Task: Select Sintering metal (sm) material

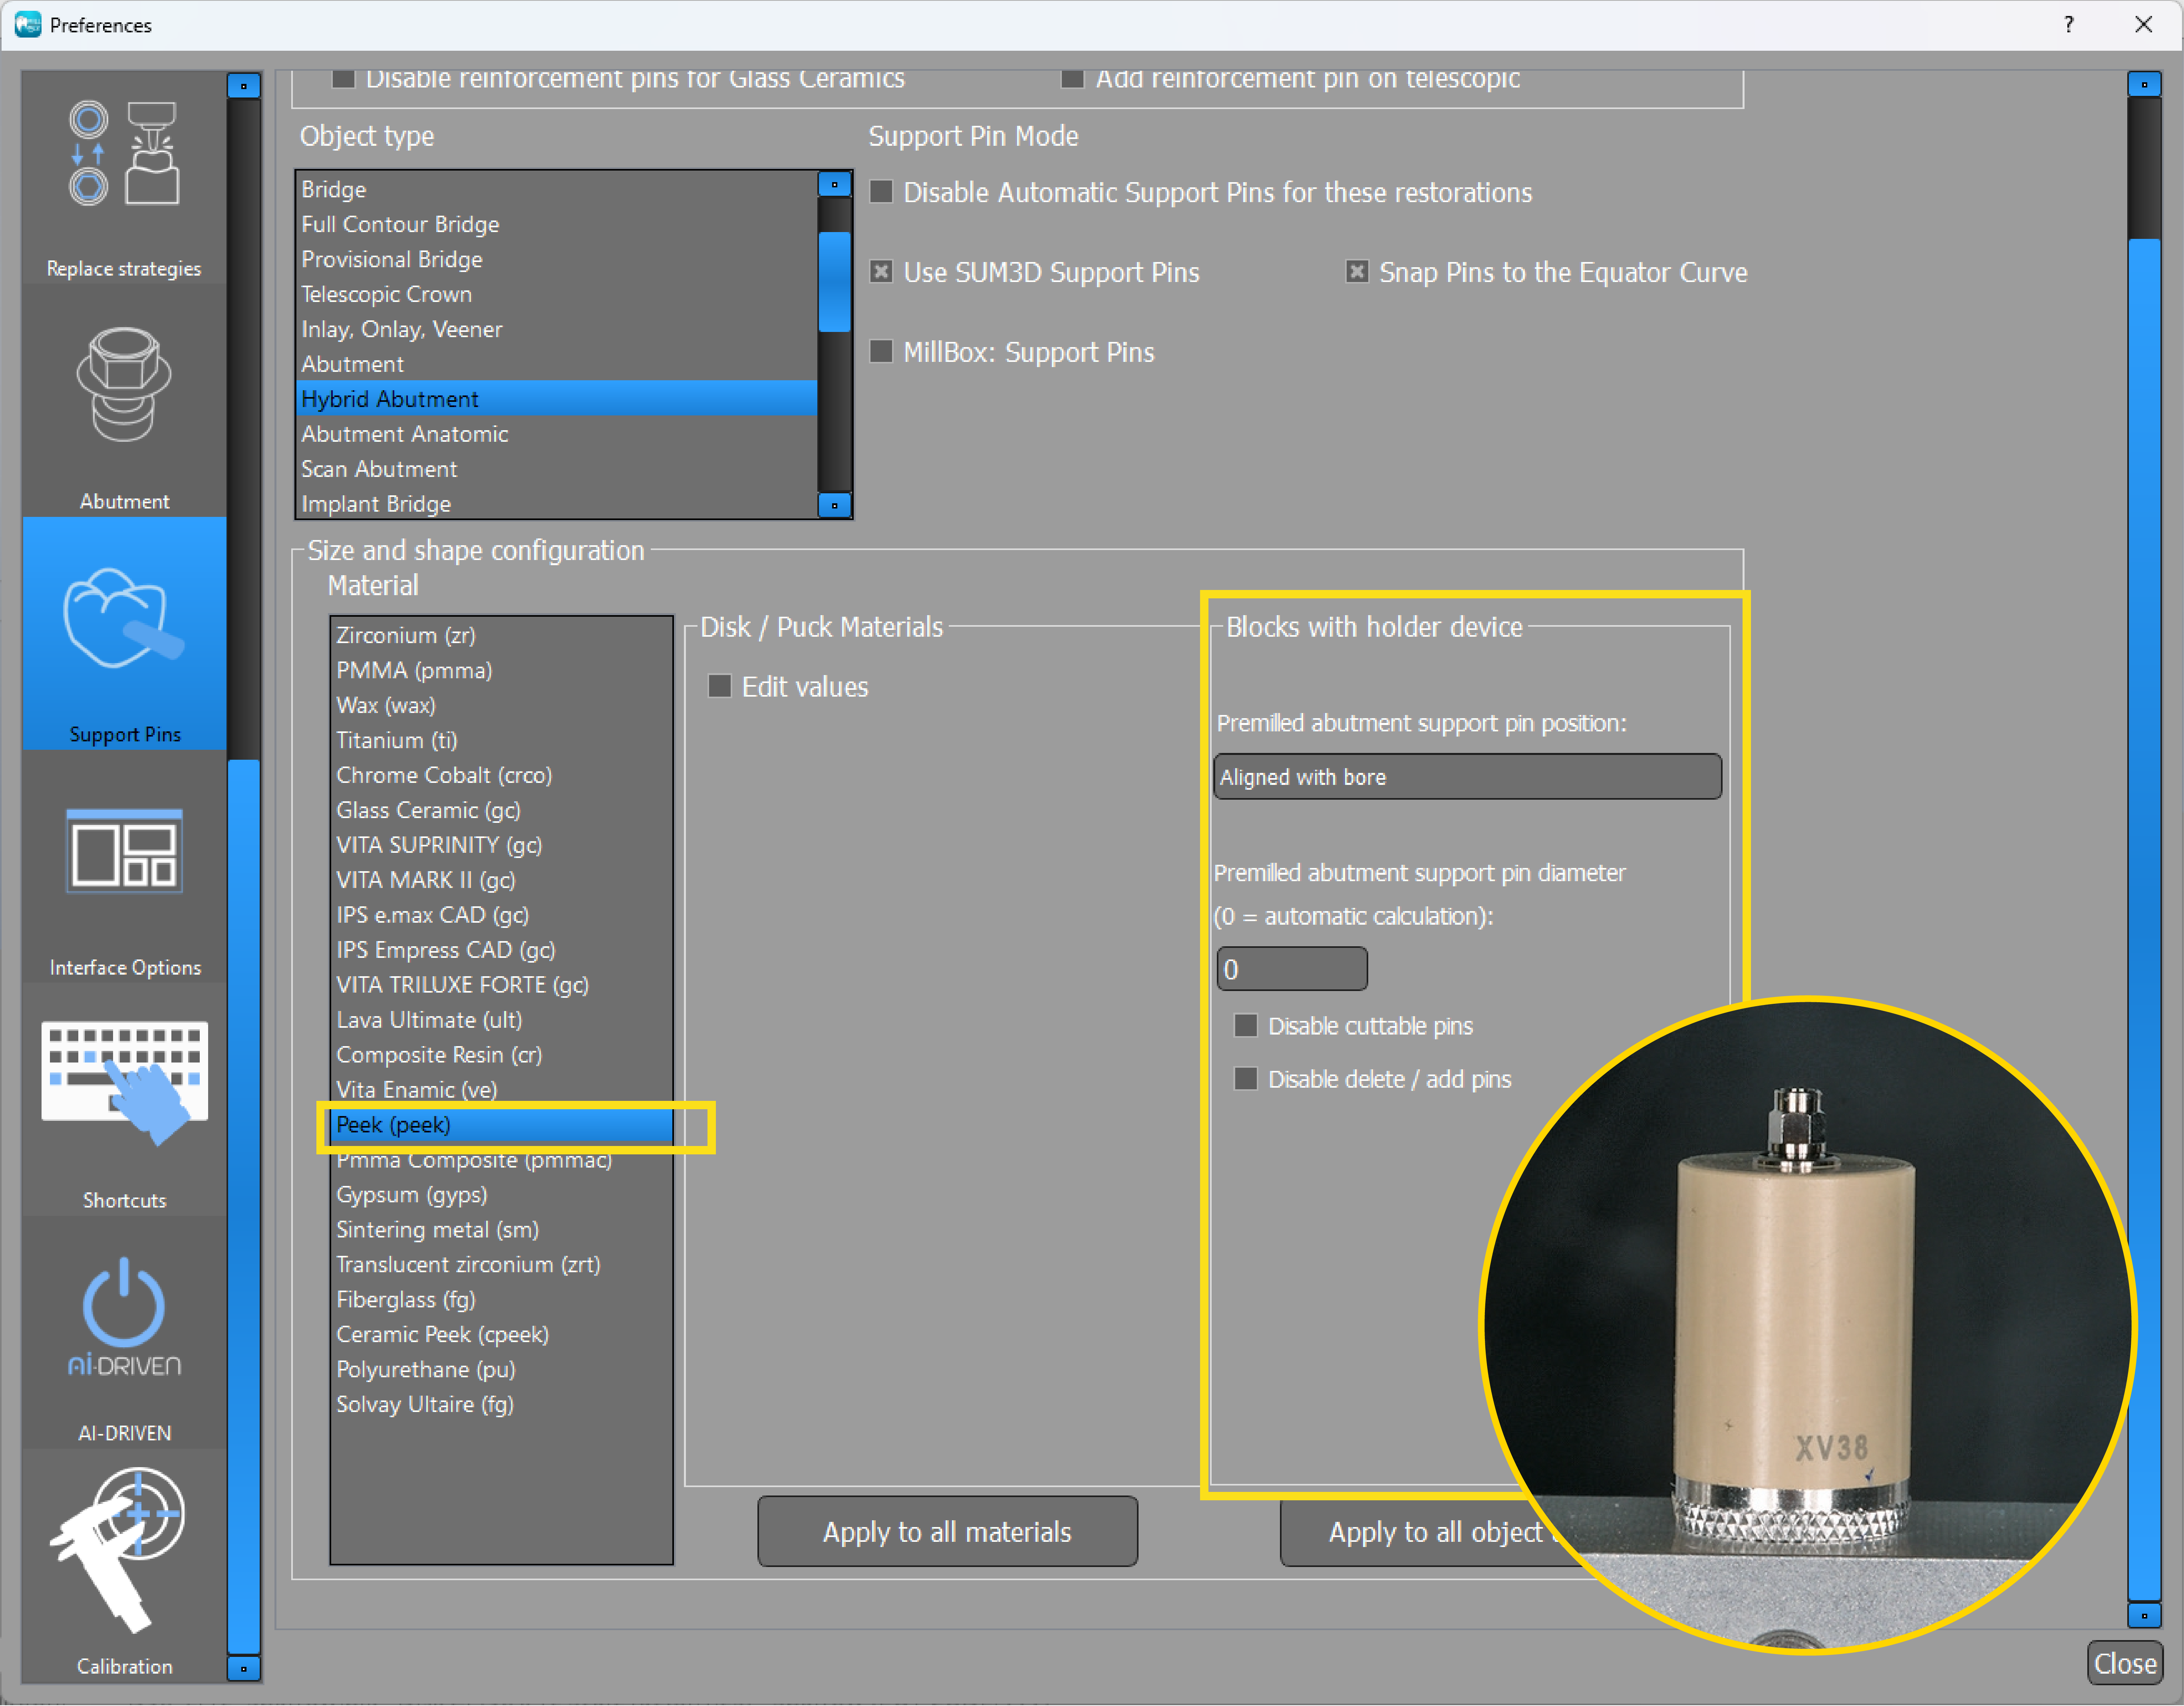Action: click(x=502, y=1230)
